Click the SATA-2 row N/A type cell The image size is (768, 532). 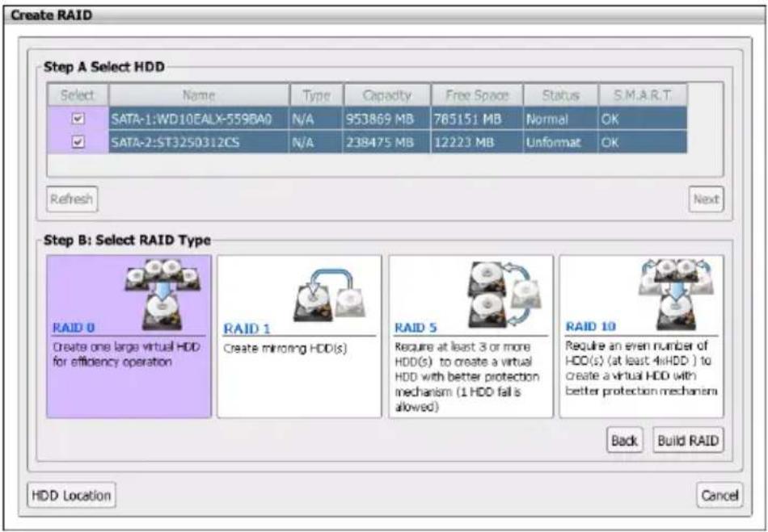316,142
